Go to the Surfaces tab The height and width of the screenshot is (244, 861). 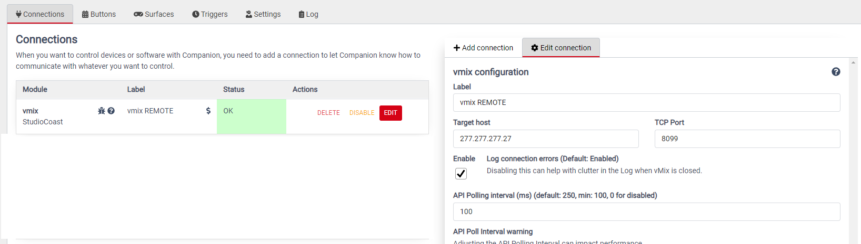pos(154,14)
